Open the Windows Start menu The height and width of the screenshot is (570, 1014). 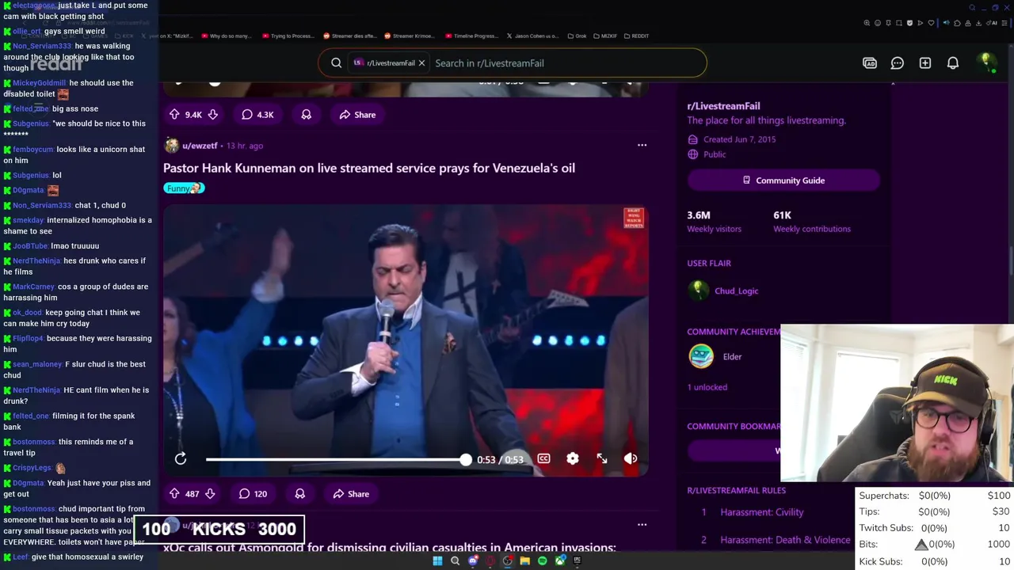(437, 560)
